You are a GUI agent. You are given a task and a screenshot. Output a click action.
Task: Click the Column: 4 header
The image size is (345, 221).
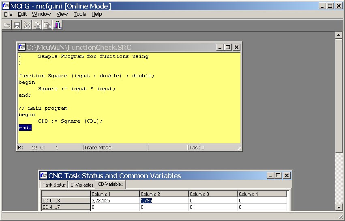[x=262, y=194]
